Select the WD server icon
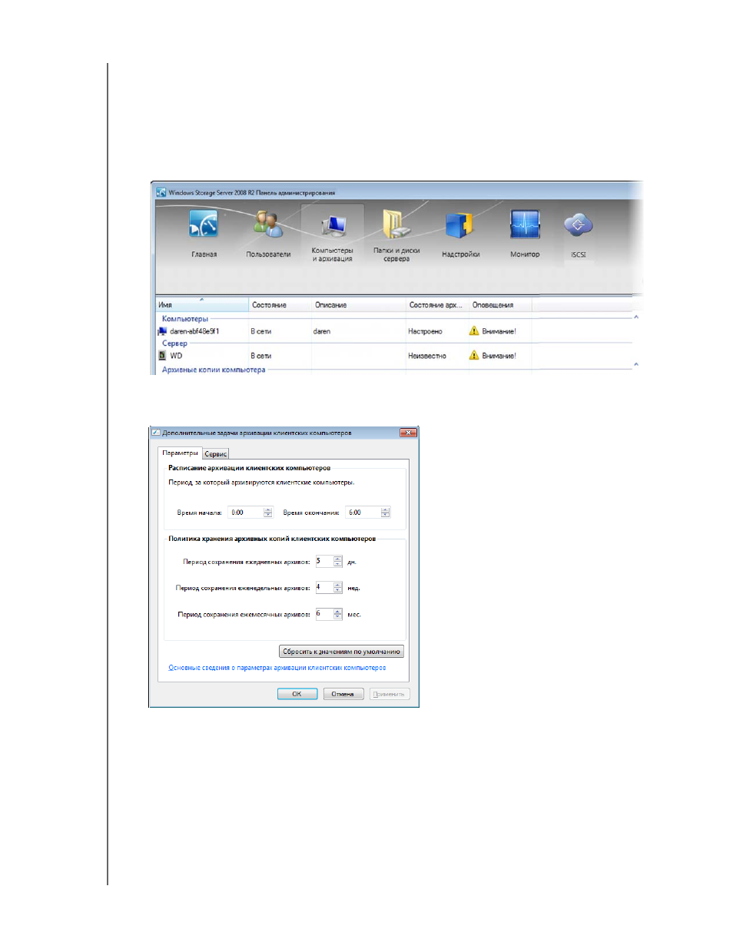 pyautogui.click(x=162, y=356)
